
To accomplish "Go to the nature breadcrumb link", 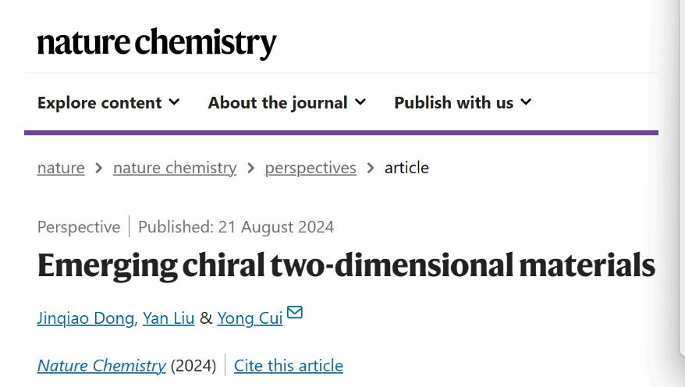I will coord(61,168).
